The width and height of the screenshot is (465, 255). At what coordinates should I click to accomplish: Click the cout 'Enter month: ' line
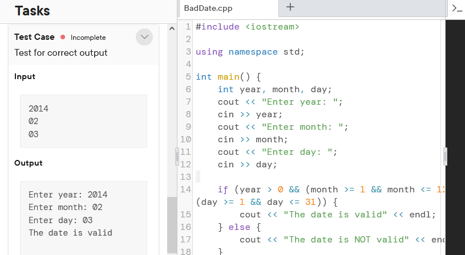click(283, 127)
